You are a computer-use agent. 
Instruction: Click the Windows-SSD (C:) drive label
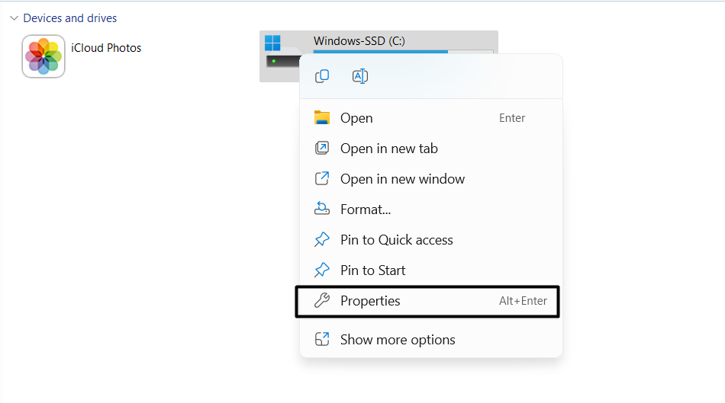coord(359,41)
